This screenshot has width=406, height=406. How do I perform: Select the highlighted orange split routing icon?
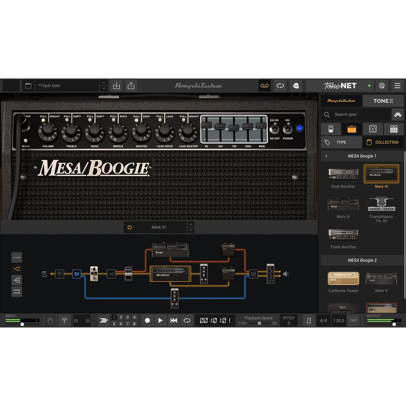17,269
